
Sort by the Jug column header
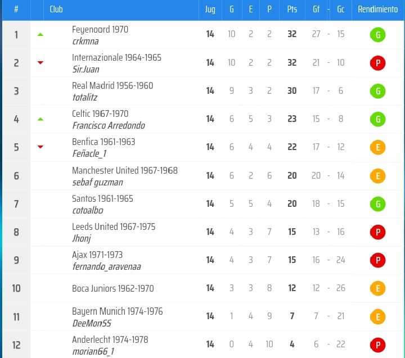pos(210,10)
